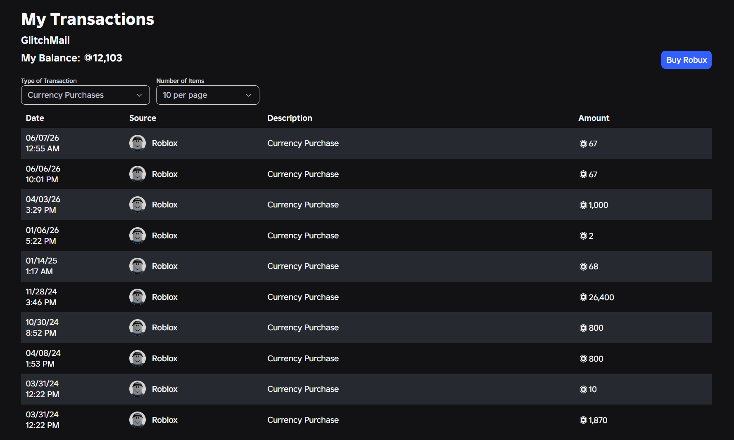Viewport: 734px width, 440px height.
Task: Click Roblox avatar in 06/07/26 row
Action: [138, 143]
